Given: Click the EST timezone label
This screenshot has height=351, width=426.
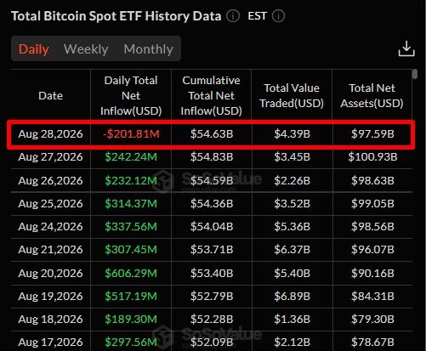Looking at the screenshot, I should click(x=257, y=16).
